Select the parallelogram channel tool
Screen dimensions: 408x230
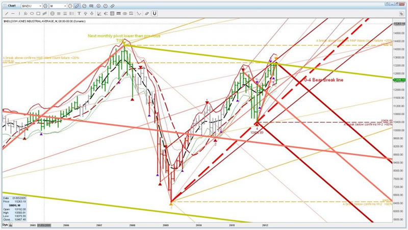click(44, 14)
